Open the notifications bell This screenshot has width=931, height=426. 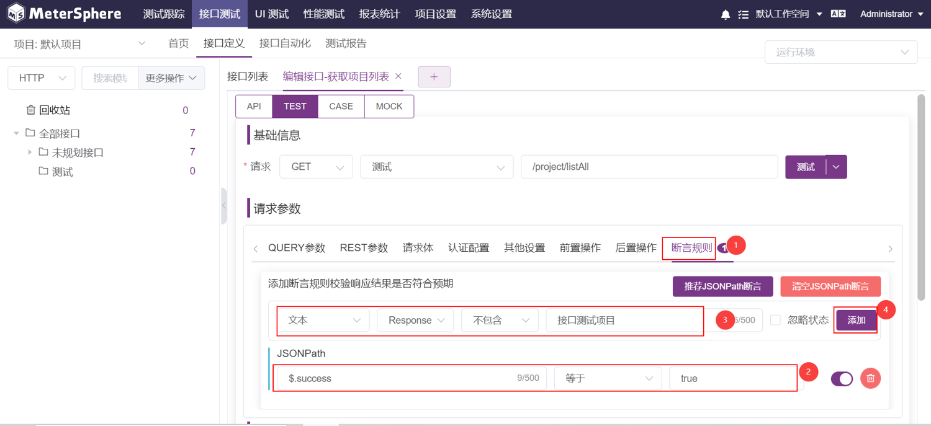[726, 14]
